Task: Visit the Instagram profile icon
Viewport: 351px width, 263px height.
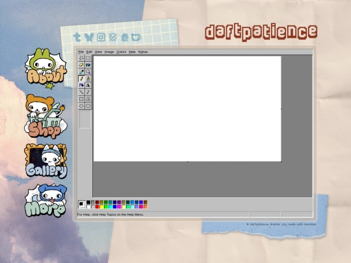Action: (x=101, y=37)
